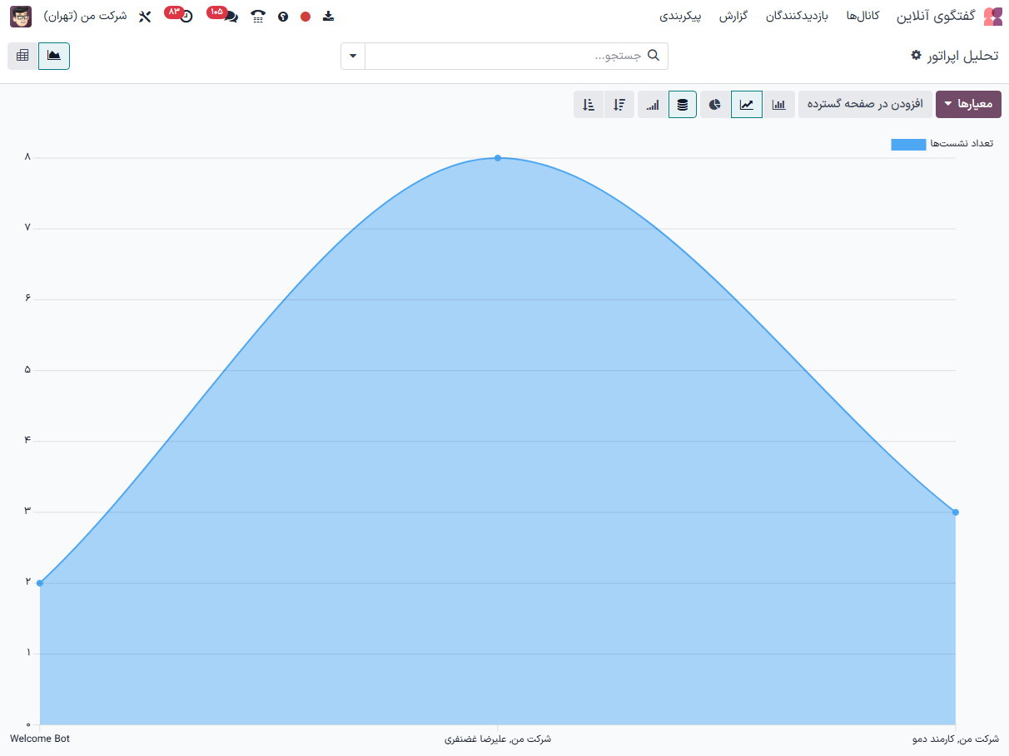1009x756 pixels.
Task: Click the gear icon beside تحلیل اپراتور
Action: [x=916, y=55]
